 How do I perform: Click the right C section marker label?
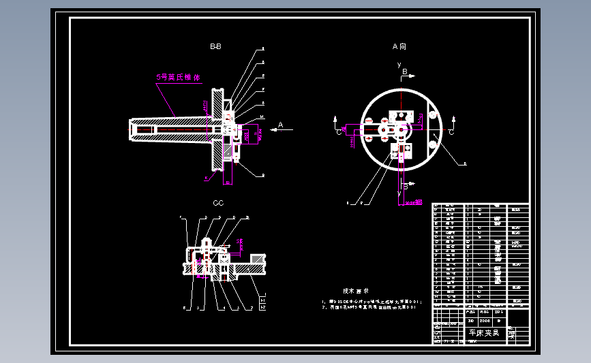tap(451, 132)
